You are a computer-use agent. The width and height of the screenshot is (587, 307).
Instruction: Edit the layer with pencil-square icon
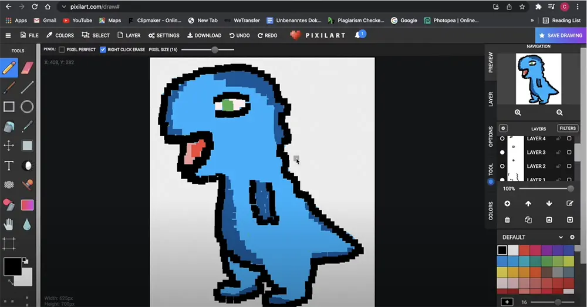[570, 204]
